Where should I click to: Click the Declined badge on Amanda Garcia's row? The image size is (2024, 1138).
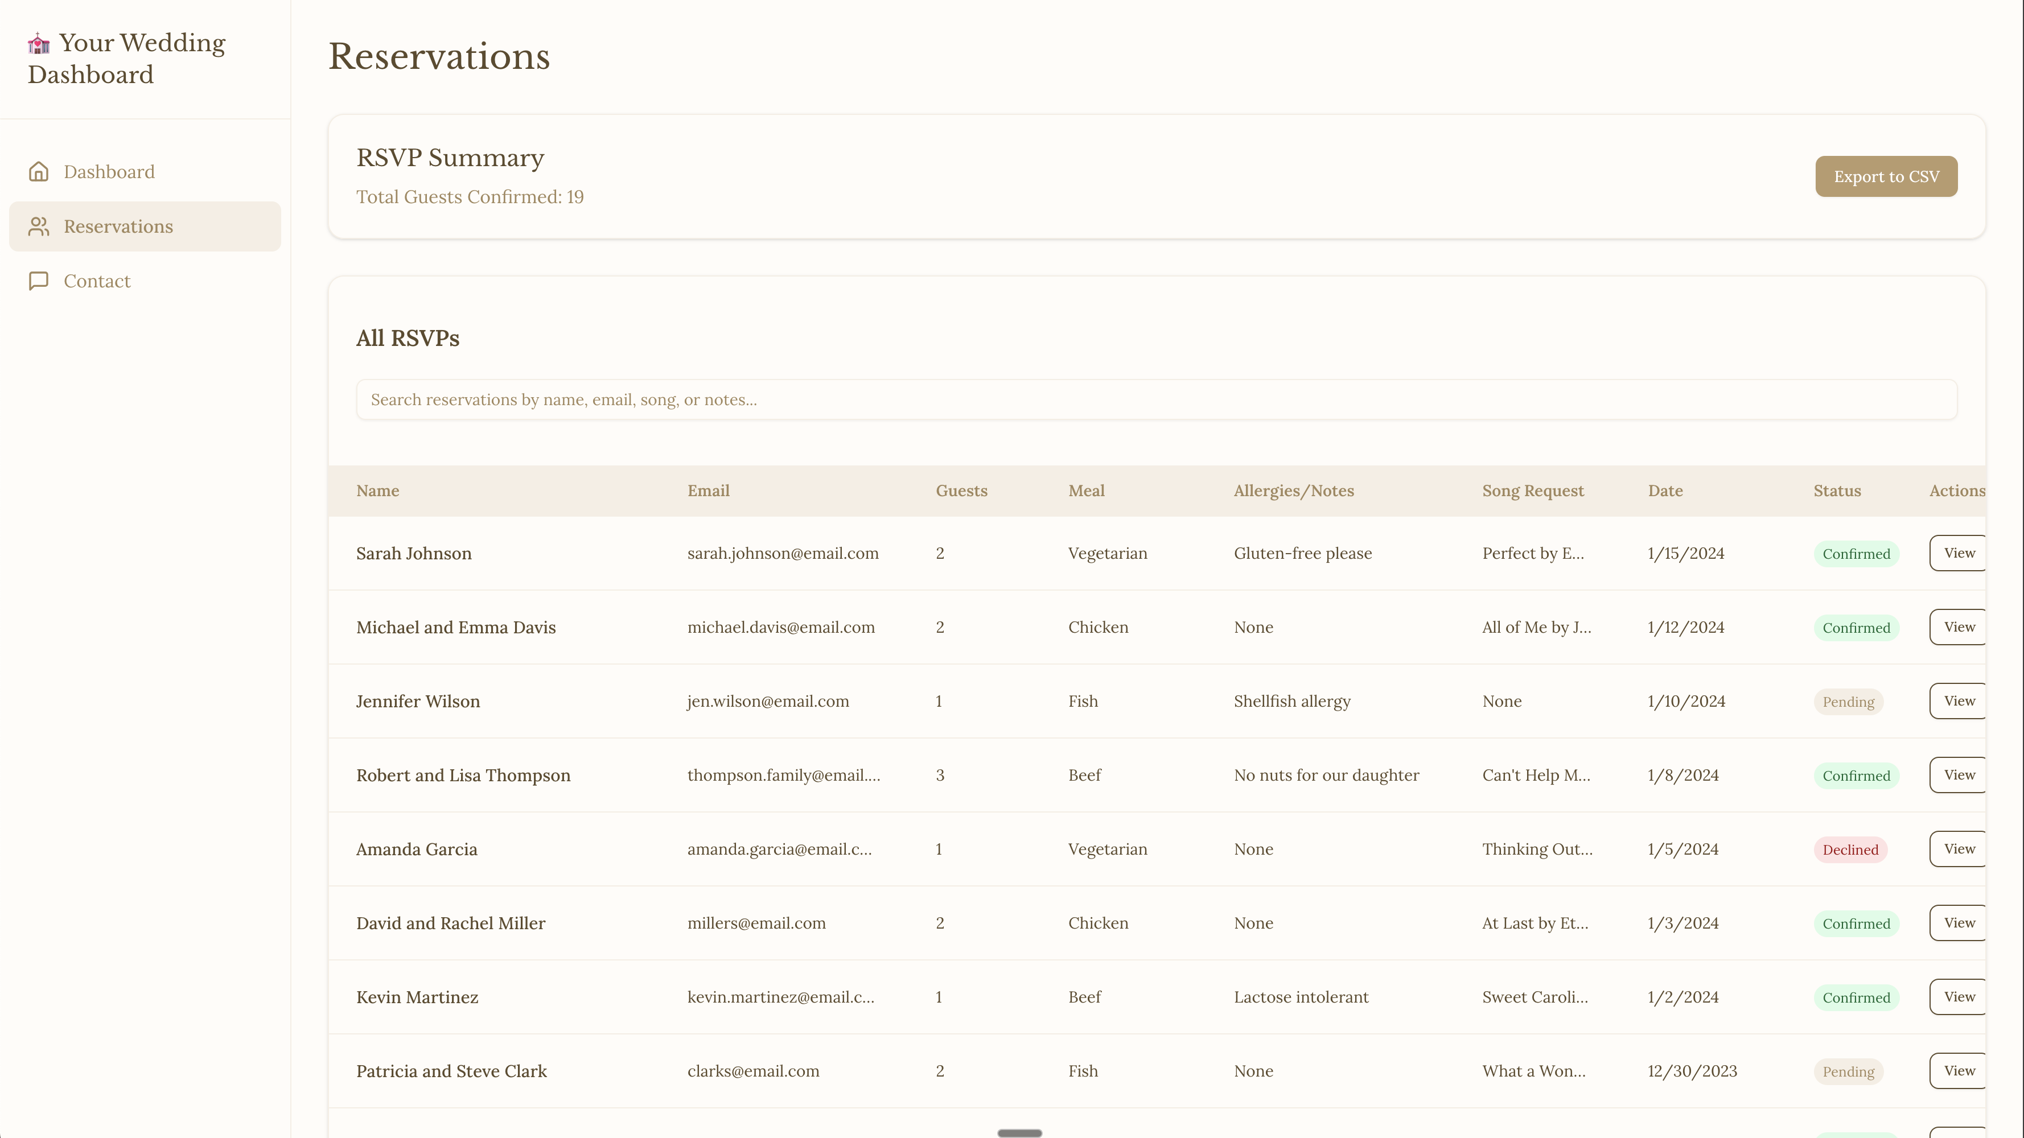point(1850,849)
